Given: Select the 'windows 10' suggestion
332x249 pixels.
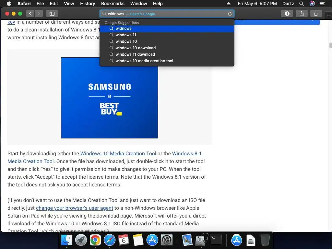Looking at the screenshot, I should click(x=167, y=41).
